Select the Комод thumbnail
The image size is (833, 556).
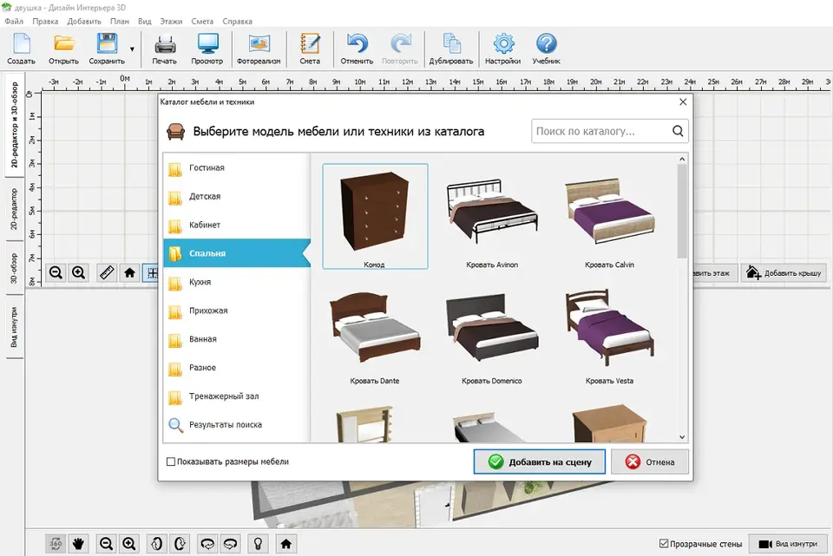pos(375,216)
